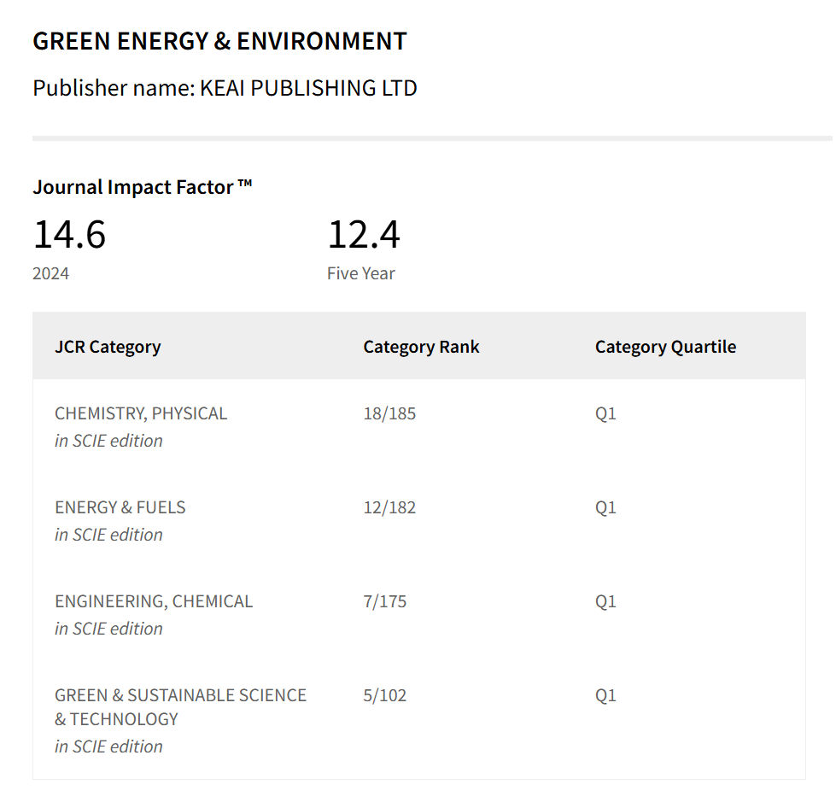Click the 2024 year label
836x808 pixels.
(51, 274)
